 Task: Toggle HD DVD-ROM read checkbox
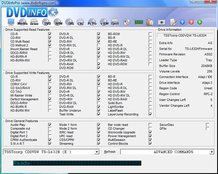(150, 64)
